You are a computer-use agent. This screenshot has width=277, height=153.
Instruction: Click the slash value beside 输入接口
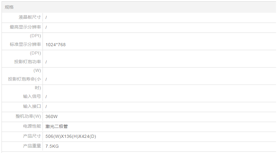[x=46, y=107]
